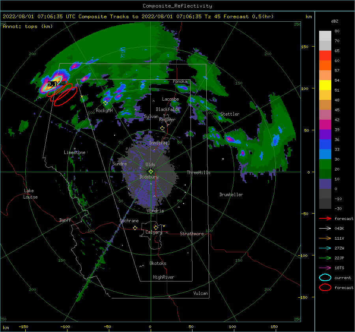Click the Composite_Reflectivity title
This screenshot has height=332, width=355.
pos(177,6)
